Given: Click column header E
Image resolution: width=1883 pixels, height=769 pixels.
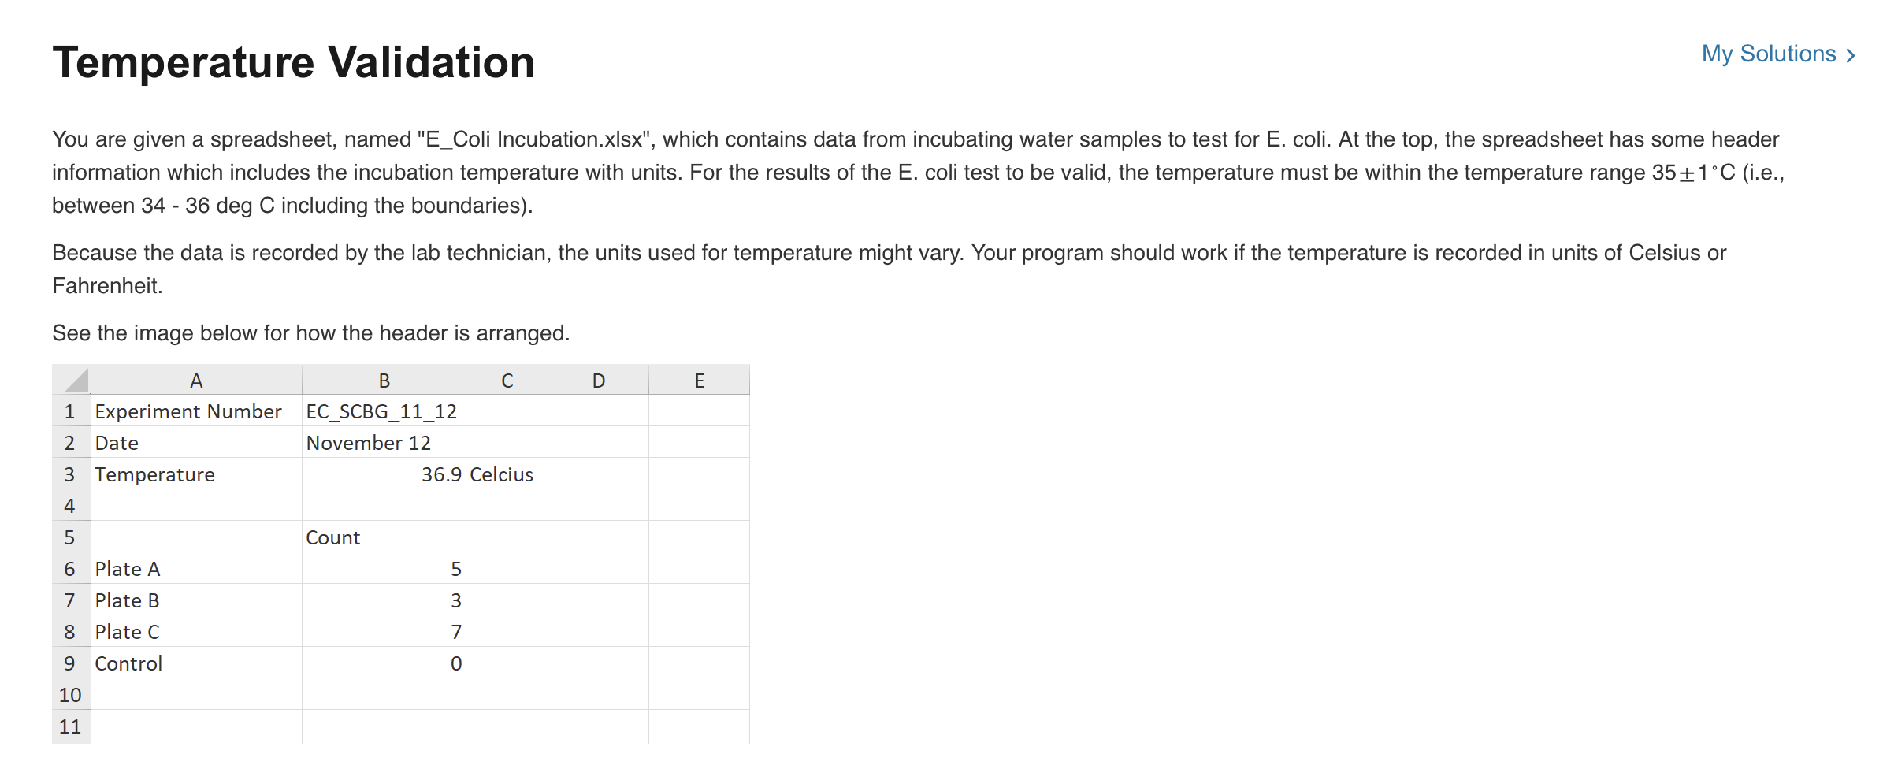Looking at the screenshot, I should coord(699,379).
